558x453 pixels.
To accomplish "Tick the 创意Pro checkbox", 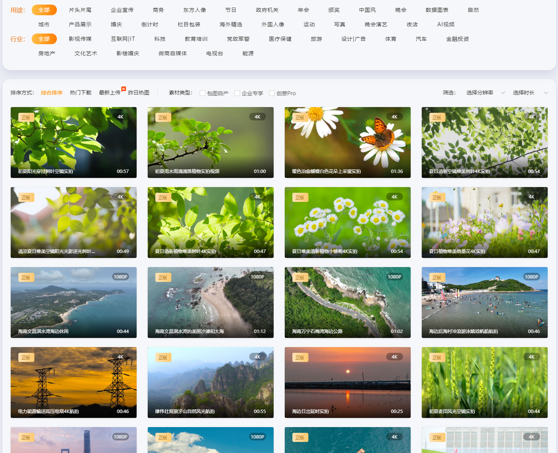I will [x=272, y=93].
